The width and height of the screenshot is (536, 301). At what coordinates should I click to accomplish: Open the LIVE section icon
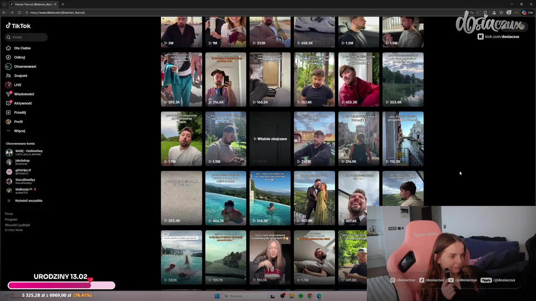pyautogui.click(x=8, y=85)
